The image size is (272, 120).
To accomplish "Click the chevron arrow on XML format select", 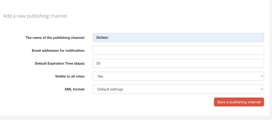I will (262, 89).
